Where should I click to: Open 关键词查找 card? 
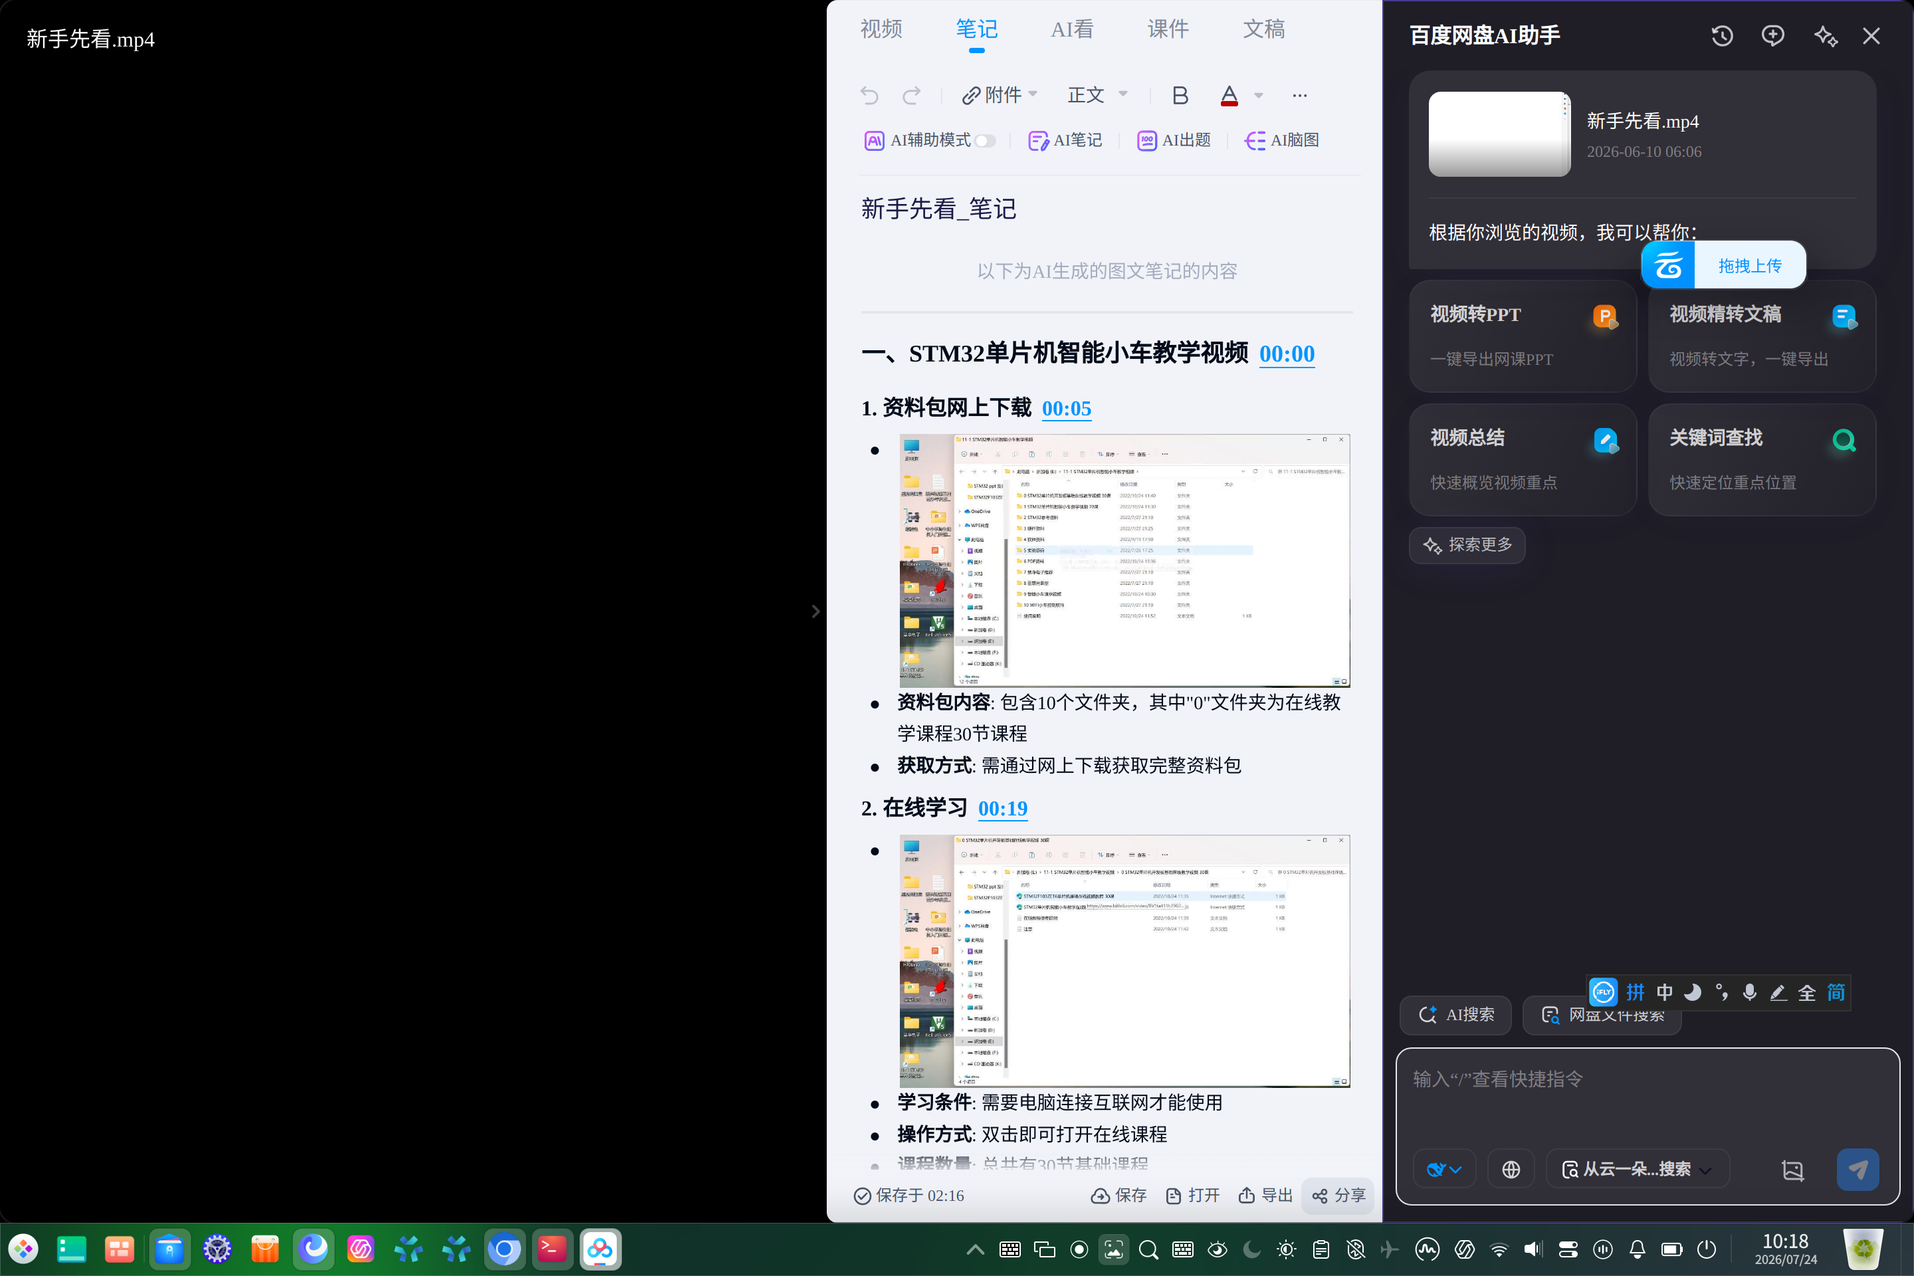point(1762,460)
